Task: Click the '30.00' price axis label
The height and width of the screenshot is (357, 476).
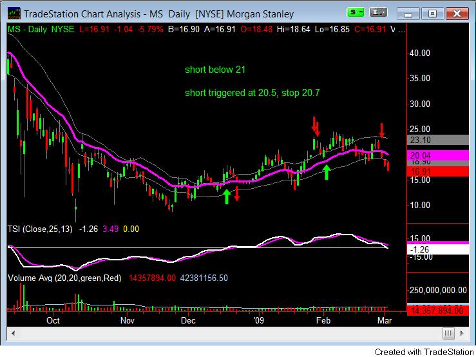Action: 420,104
